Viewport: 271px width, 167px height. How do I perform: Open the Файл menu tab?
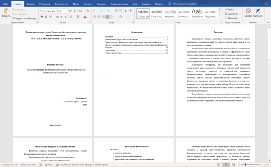click(x=6, y=4)
